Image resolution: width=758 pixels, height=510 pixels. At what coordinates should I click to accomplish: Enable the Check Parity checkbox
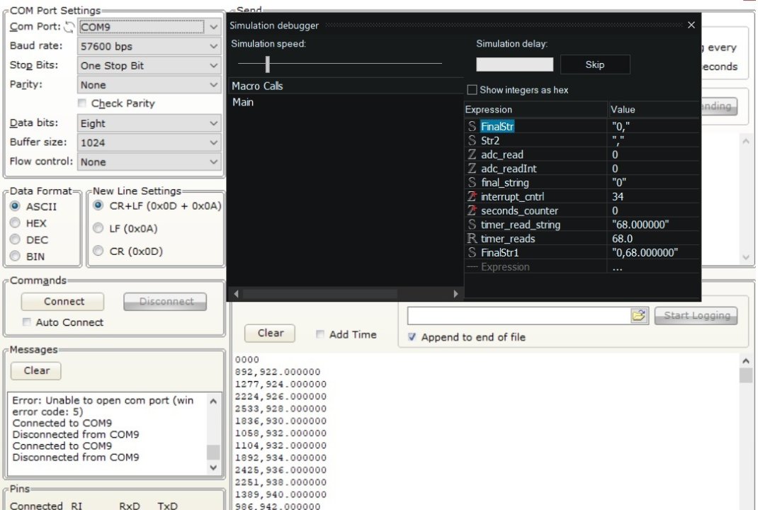click(x=82, y=103)
